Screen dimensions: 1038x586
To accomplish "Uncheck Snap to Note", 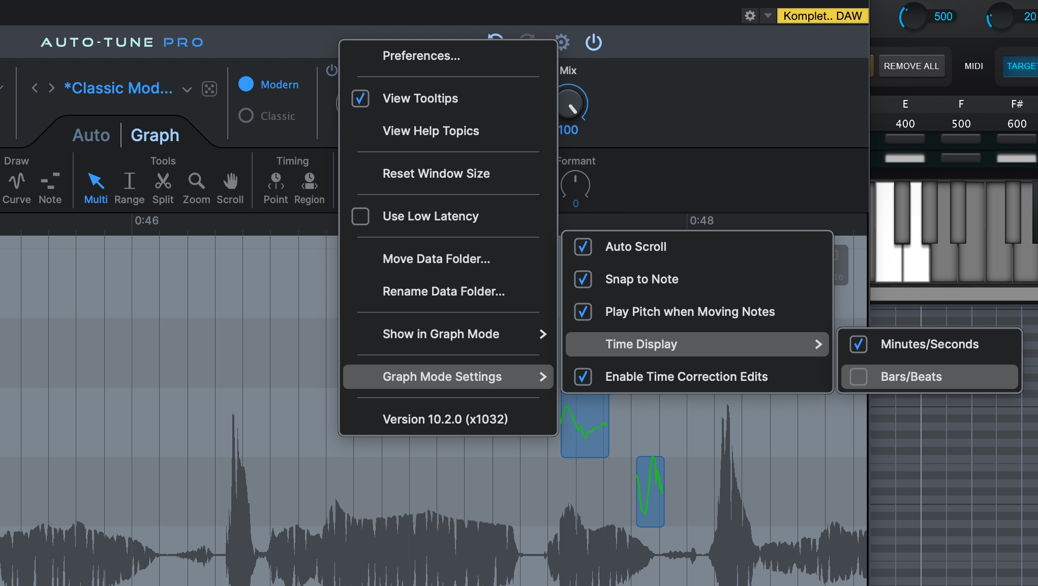I will tap(583, 279).
